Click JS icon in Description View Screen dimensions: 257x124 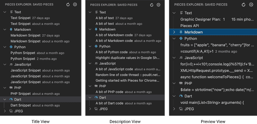click(x=96, y=63)
